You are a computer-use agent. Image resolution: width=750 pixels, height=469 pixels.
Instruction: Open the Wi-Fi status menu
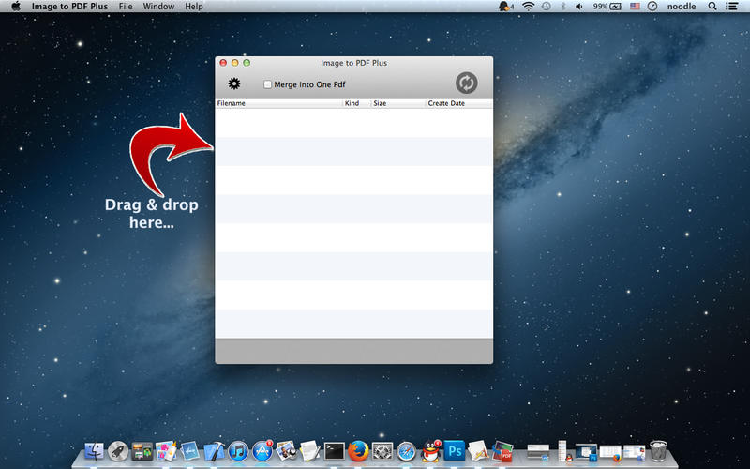point(528,7)
